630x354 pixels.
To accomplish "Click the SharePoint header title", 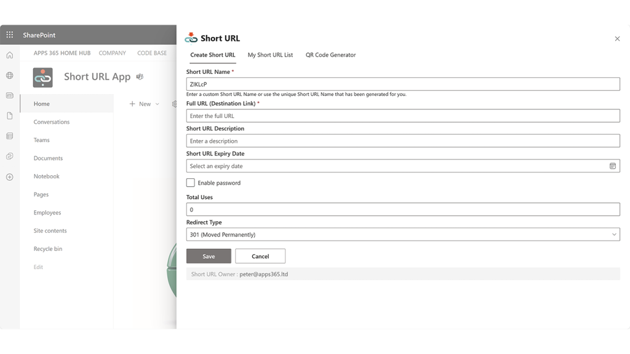I will pos(39,35).
